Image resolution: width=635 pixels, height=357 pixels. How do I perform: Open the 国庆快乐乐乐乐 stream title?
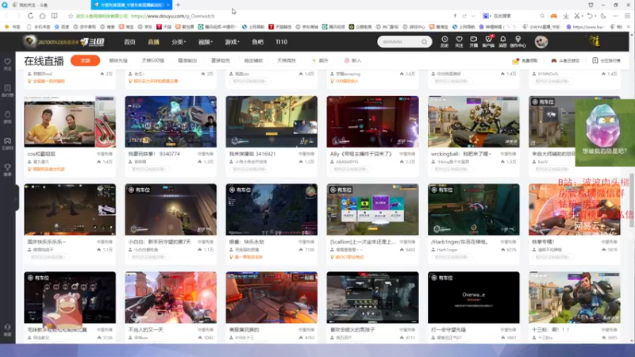[x=47, y=242]
